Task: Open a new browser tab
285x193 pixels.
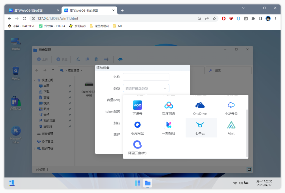Action: tap(122, 11)
